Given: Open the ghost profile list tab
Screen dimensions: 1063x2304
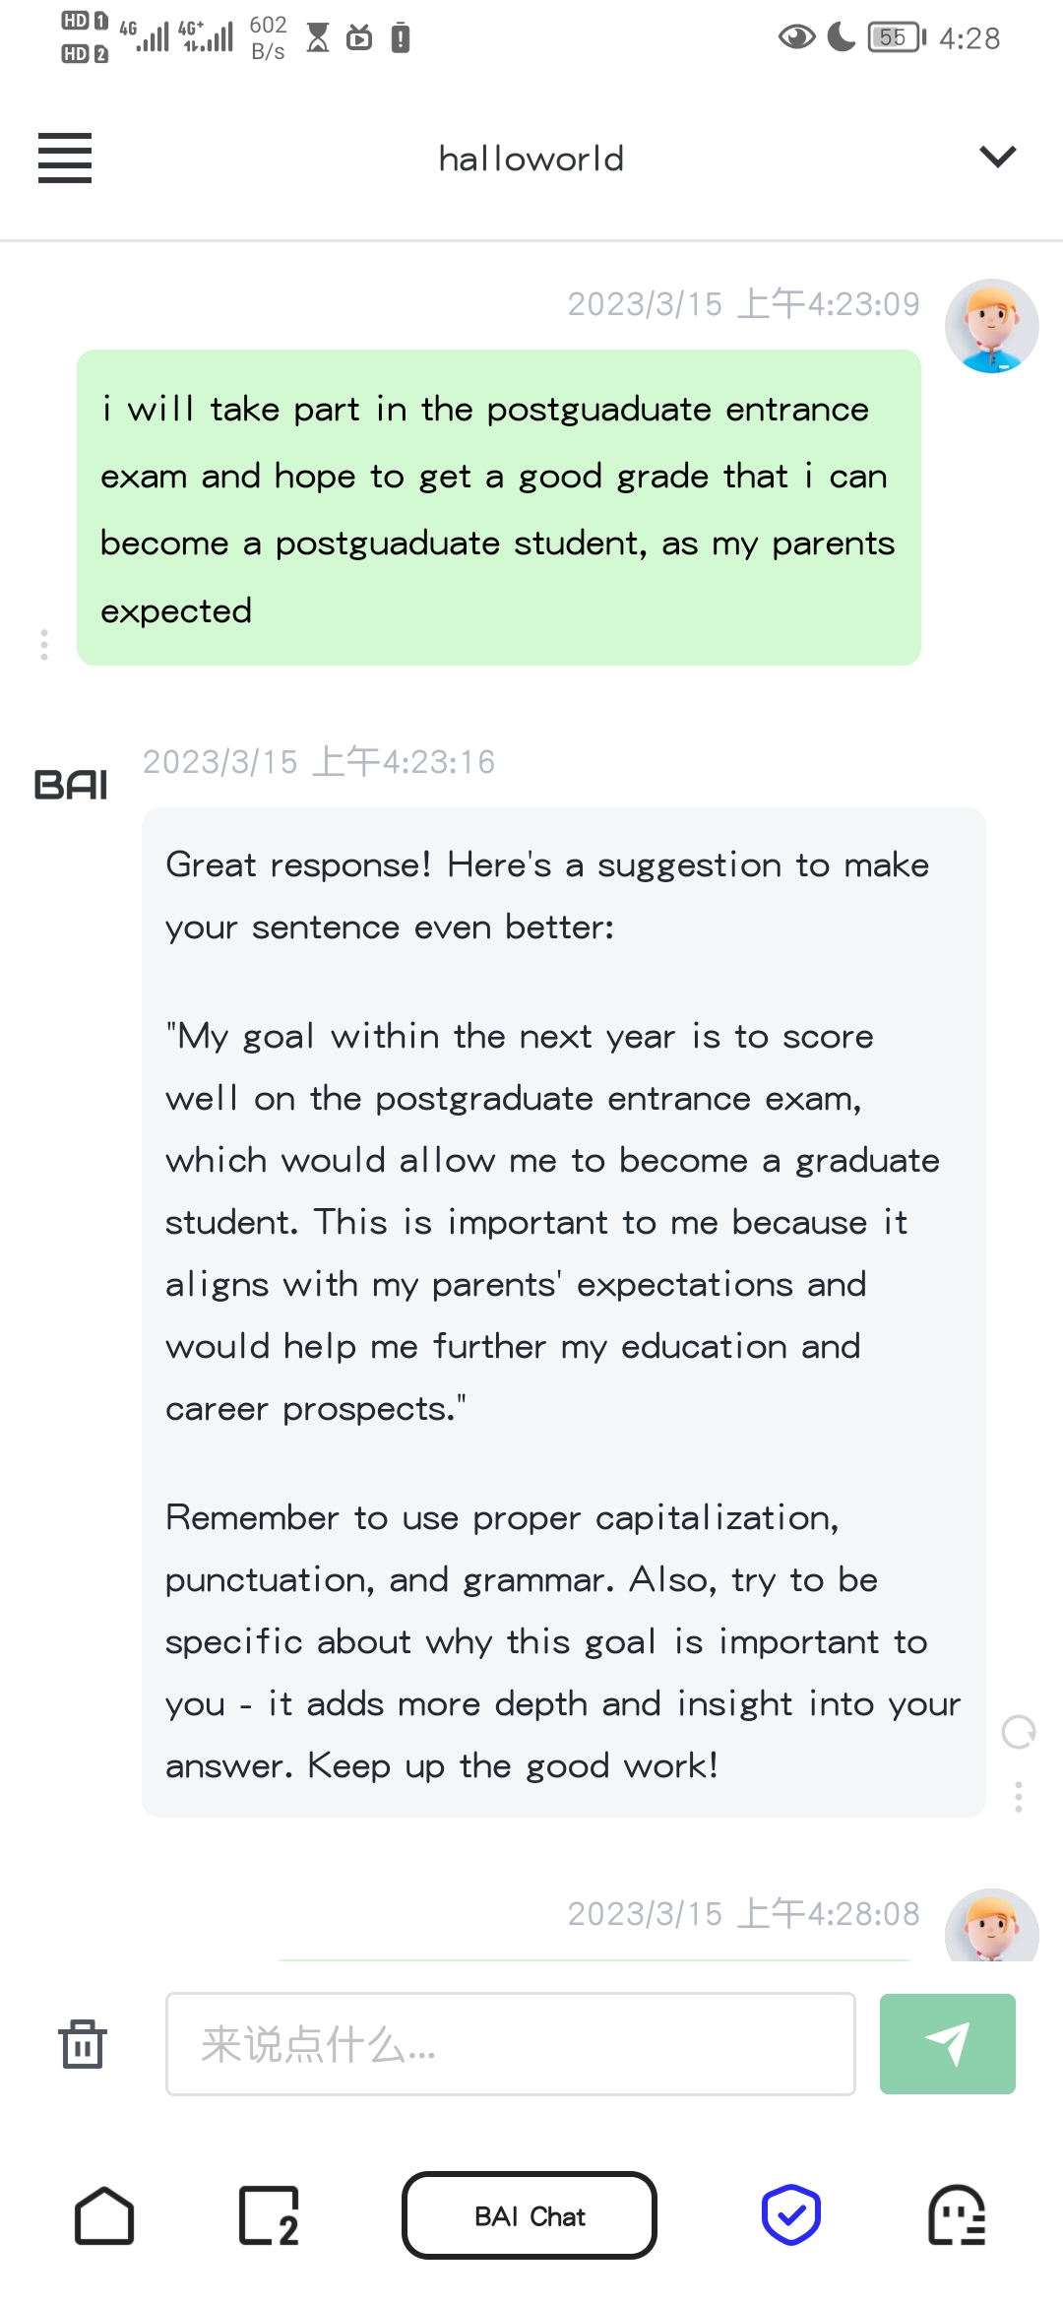Looking at the screenshot, I should click(x=957, y=2215).
